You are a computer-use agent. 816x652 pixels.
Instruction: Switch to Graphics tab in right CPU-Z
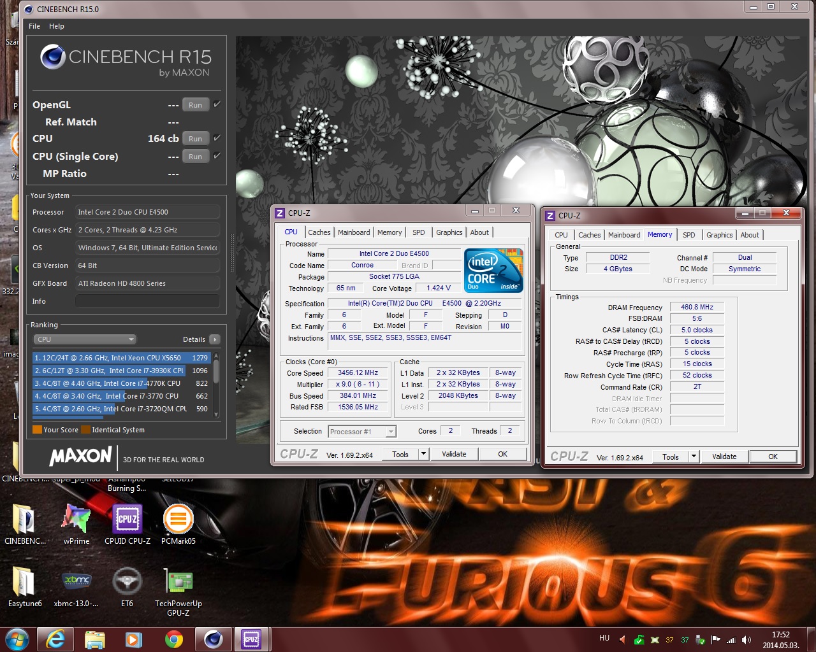click(720, 235)
